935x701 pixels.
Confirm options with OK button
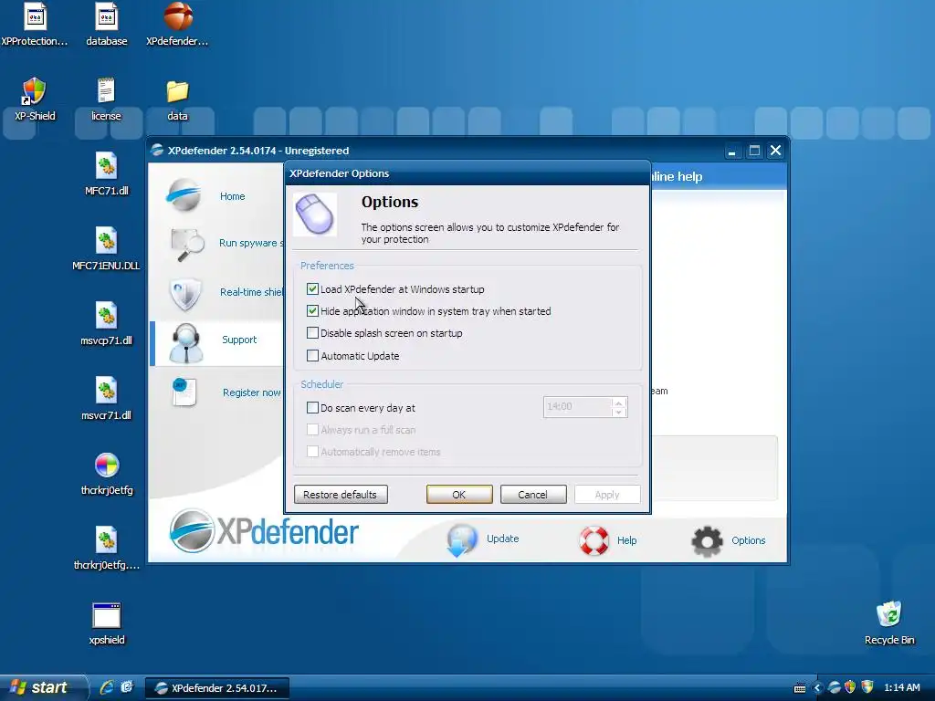[x=459, y=495]
